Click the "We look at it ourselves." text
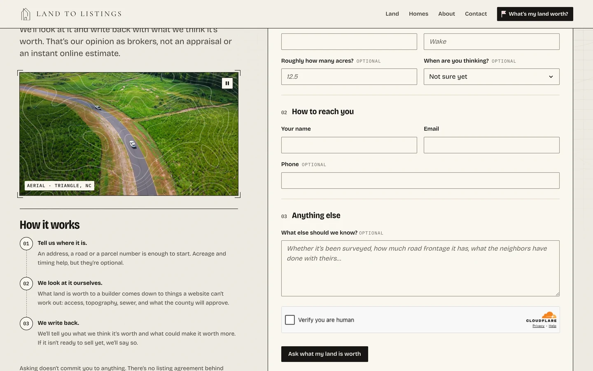Viewport: 593px width, 371px height. coord(70,283)
